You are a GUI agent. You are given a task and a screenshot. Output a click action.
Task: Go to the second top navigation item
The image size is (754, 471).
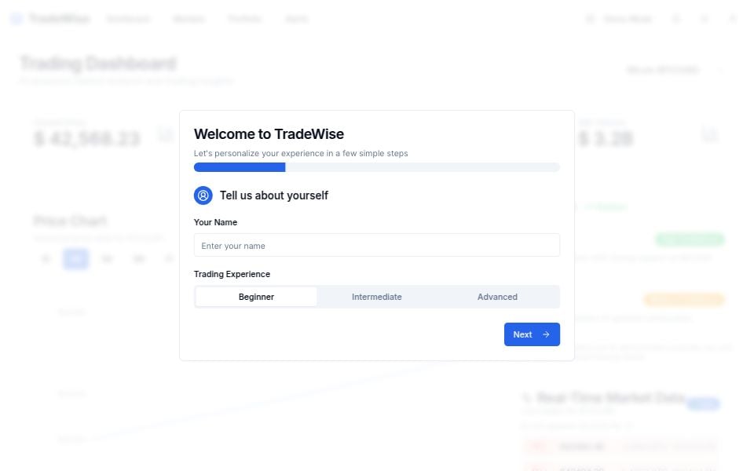tap(188, 19)
